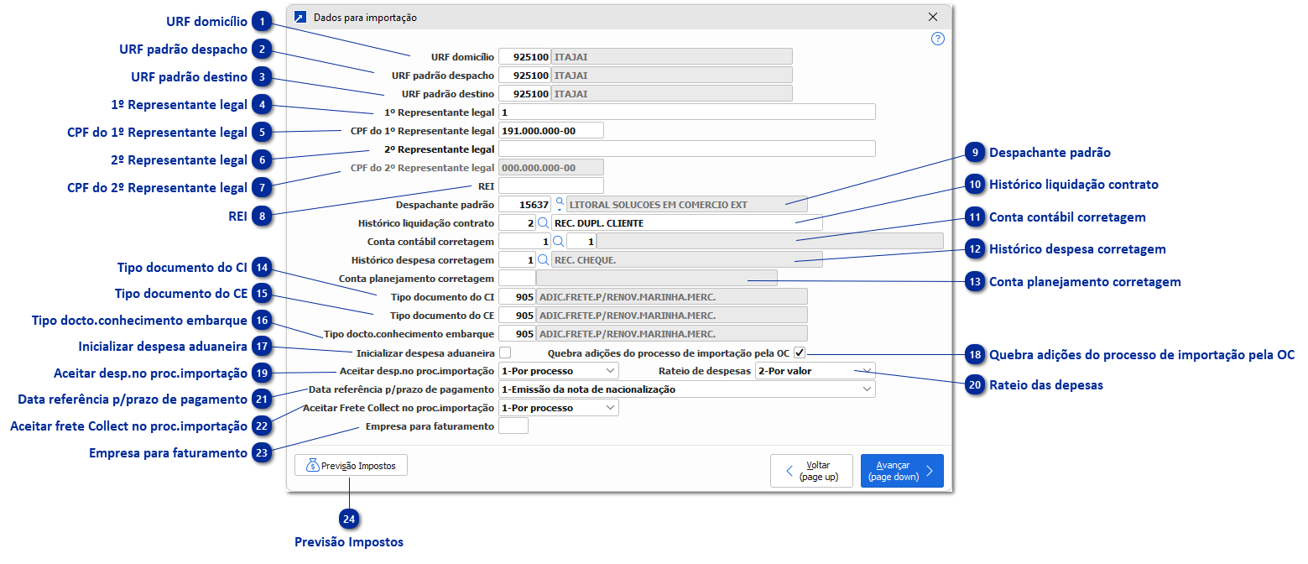Click magnifier beside Histórico despesa corretagem
Image resolution: width=1308 pixels, height=564 pixels.
543,260
